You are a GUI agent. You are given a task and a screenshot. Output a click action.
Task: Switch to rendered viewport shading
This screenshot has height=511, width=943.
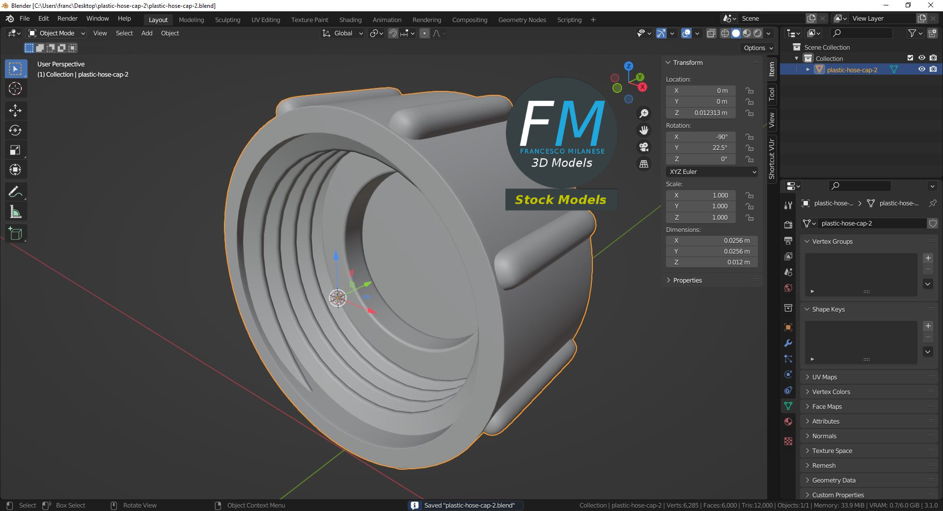pyautogui.click(x=758, y=33)
